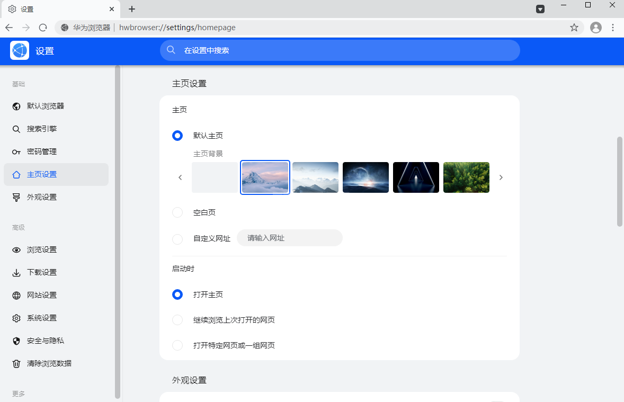Open a new tab with the plus button

pyautogui.click(x=132, y=9)
